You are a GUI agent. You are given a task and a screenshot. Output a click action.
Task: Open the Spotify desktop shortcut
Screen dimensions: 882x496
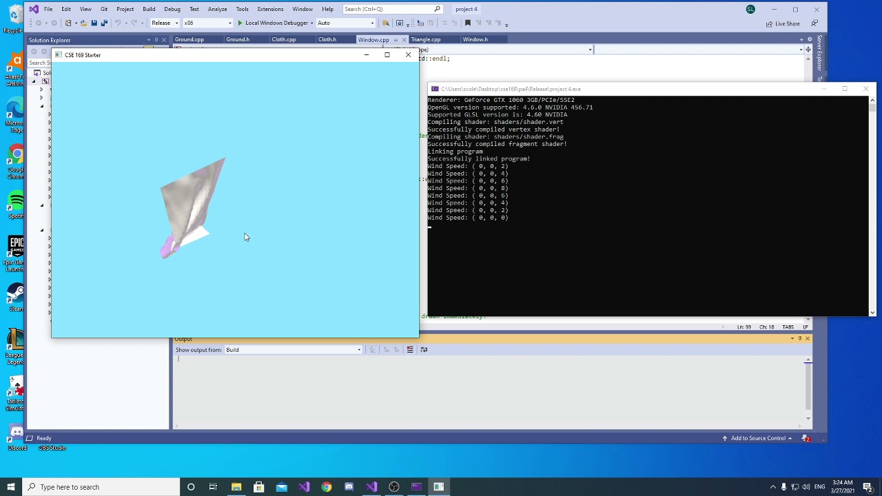[x=16, y=205]
